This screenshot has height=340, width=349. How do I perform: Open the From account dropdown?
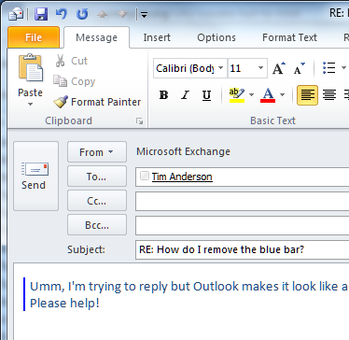click(x=97, y=152)
